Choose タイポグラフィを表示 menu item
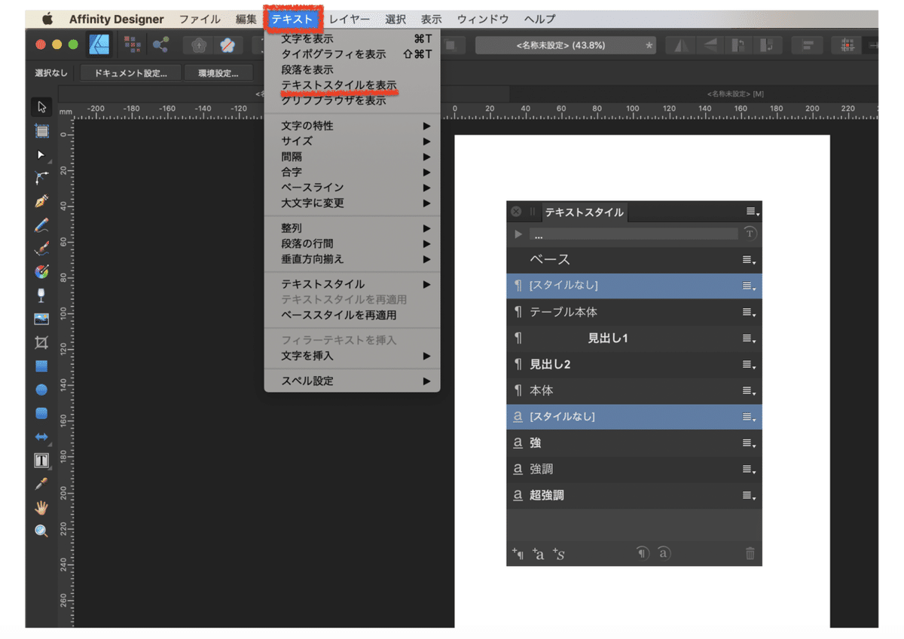The width and height of the screenshot is (904, 639). (352, 54)
